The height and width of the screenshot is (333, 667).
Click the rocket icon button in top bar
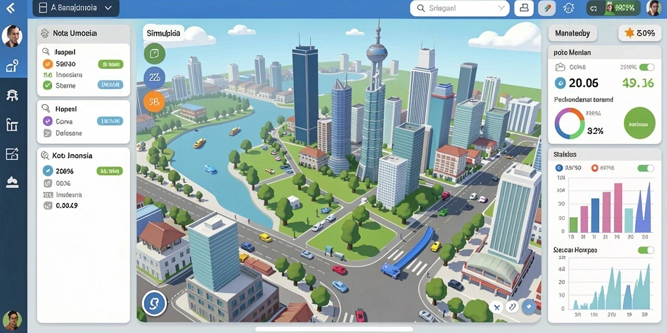[x=546, y=8]
